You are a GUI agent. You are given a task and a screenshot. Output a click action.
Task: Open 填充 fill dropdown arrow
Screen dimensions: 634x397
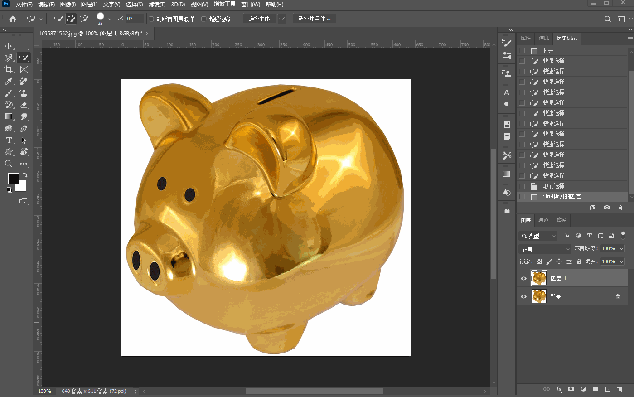point(621,261)
